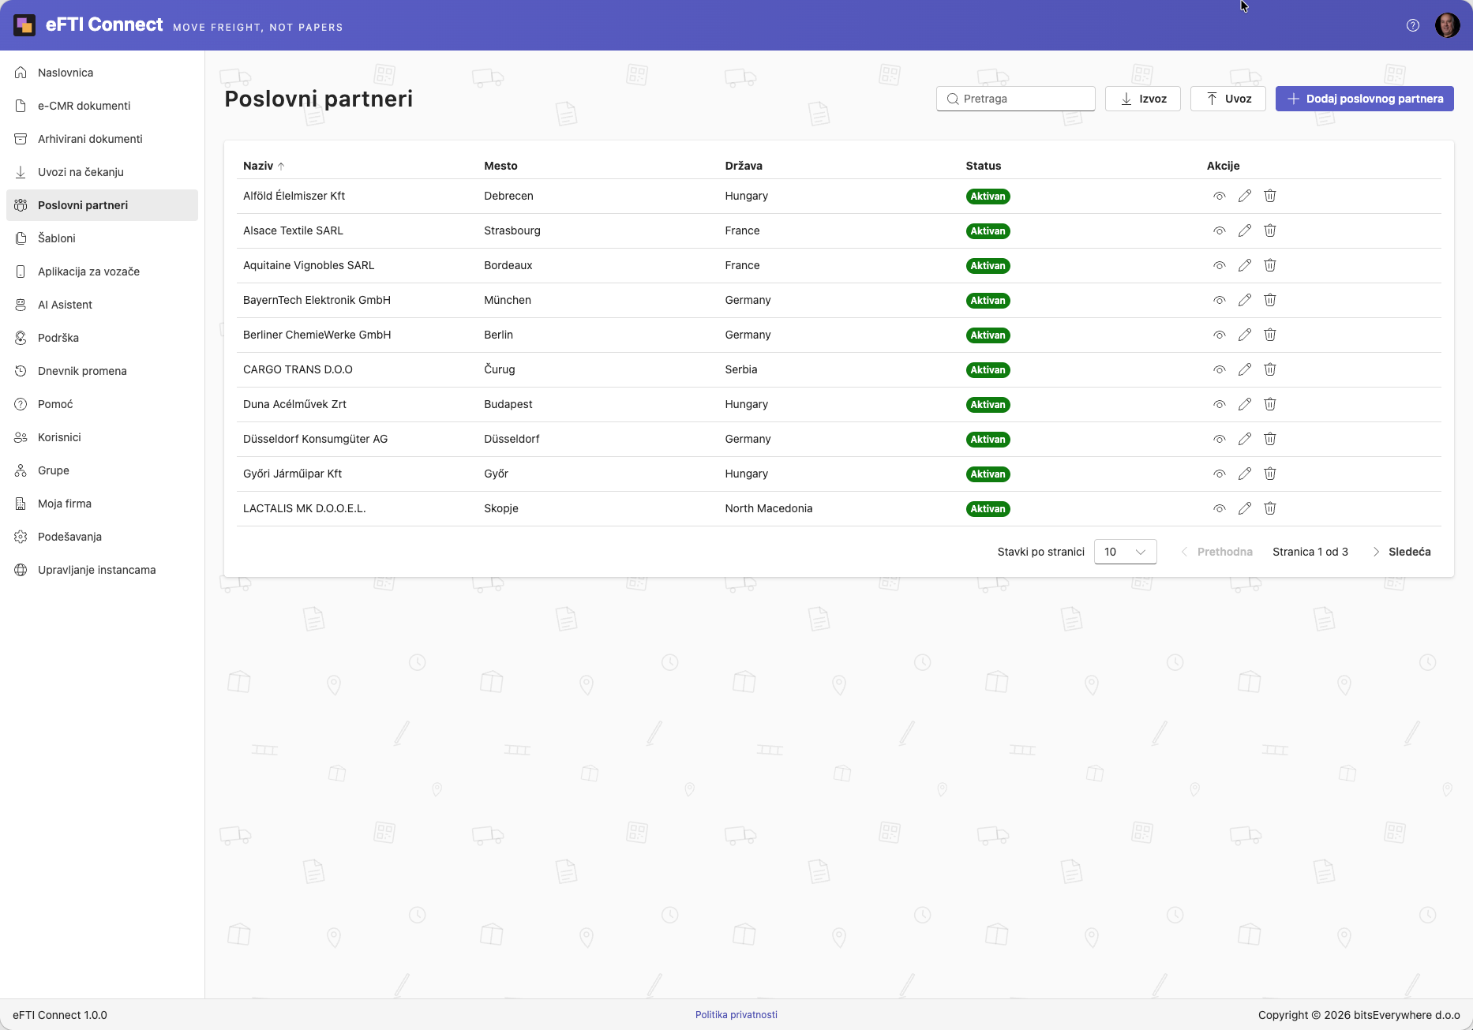Open Moja firma in sidebar
Image resolution: width=1473 pixels, height=1030 pixels.
tap(102, 504)
